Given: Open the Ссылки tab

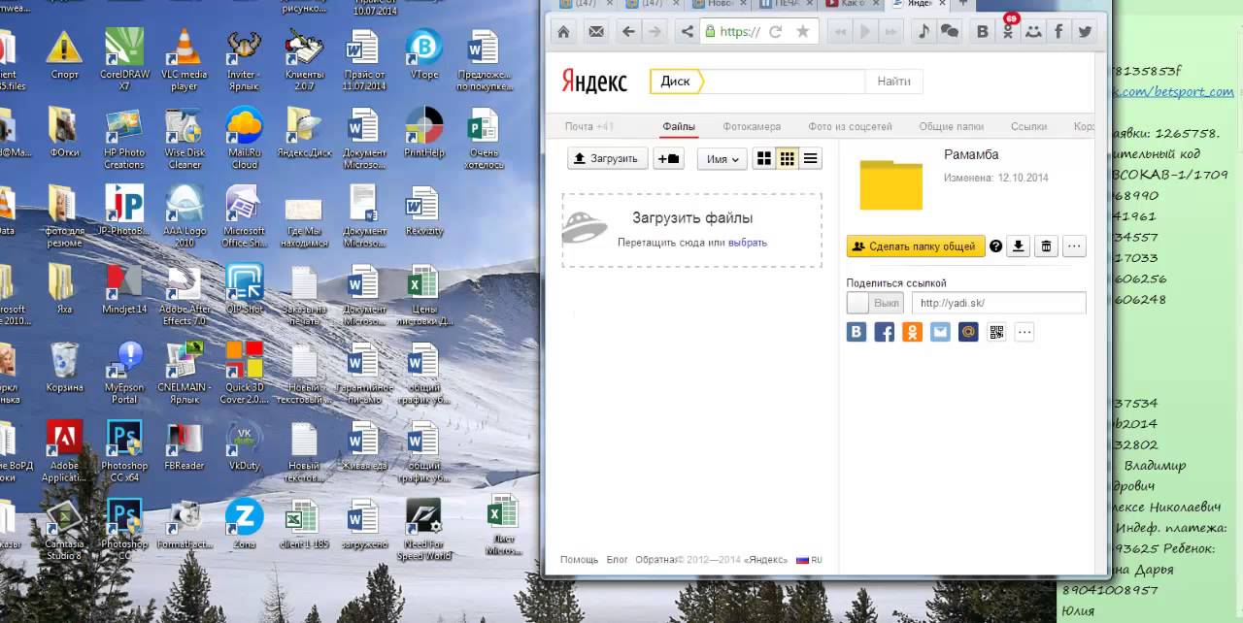Looking at the screenshot, I should coord(1028,126).
